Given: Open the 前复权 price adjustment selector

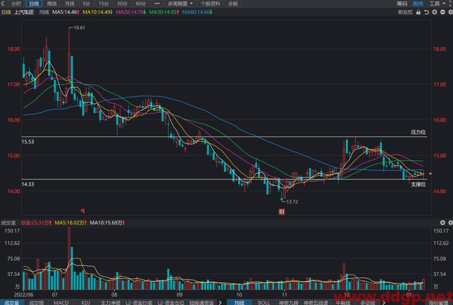Looking at the screenshot, I should pos(405,12).
